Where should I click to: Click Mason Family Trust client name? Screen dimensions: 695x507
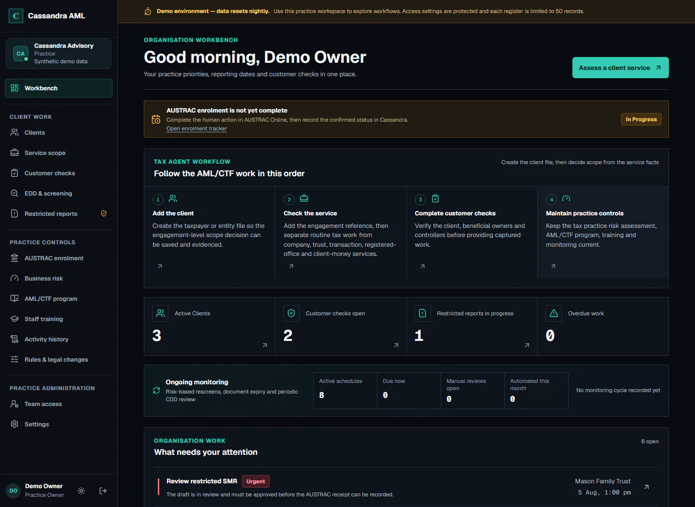[603, 481]
